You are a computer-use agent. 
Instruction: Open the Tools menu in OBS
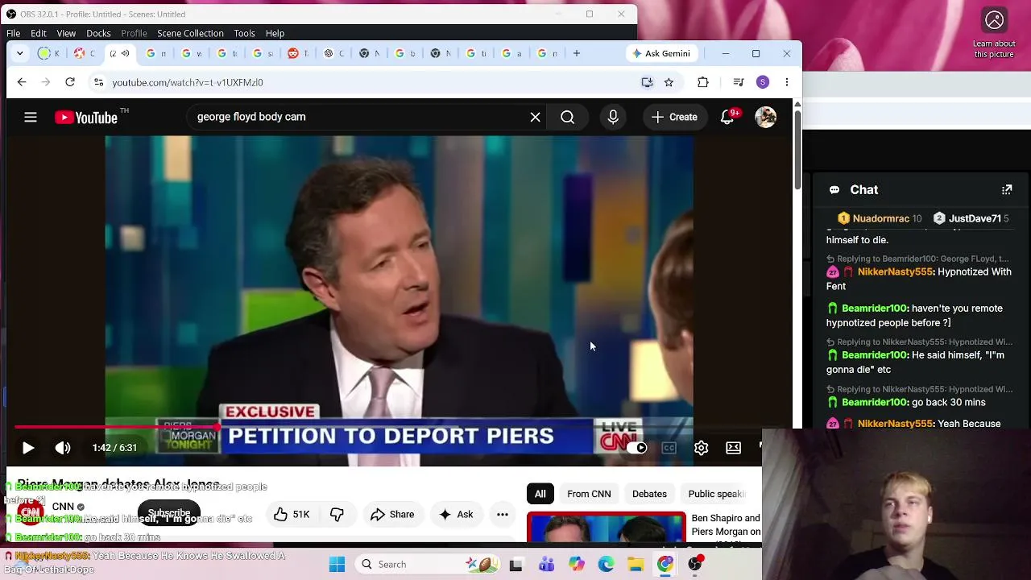[x=244, y=33]
